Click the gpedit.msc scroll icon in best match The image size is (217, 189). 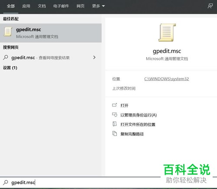point(8,32)
